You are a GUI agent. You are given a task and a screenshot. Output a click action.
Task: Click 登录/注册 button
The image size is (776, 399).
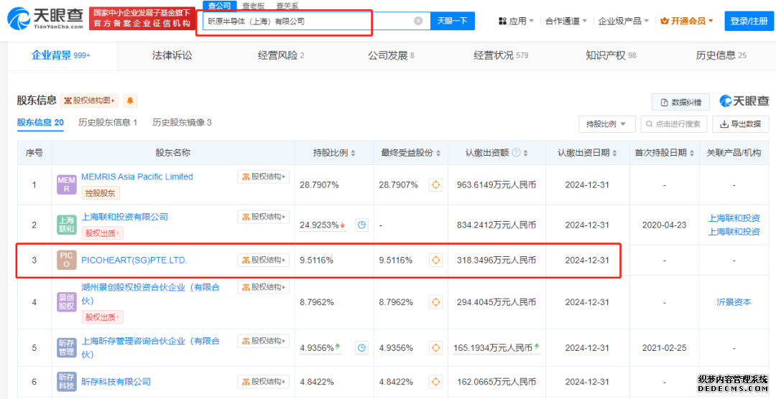coord(749,22)
